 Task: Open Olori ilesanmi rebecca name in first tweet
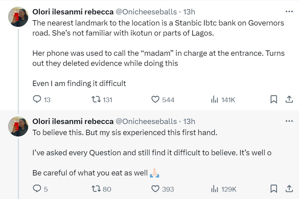(73, 12)
